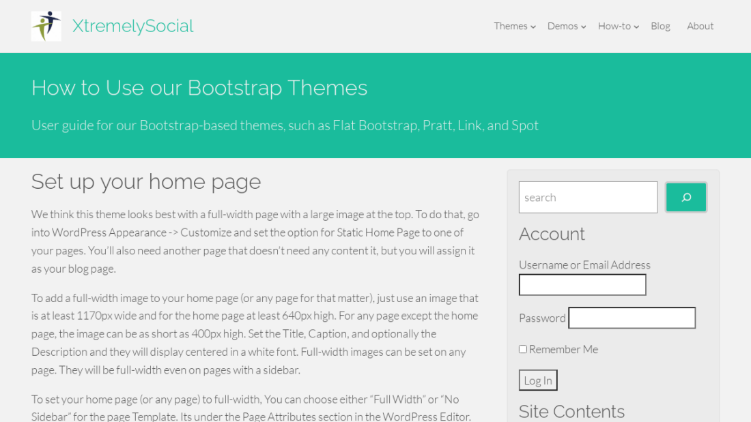Click the 'Password' label text
This screenshot has width=751, height=422.
click(x=542, y=318)
